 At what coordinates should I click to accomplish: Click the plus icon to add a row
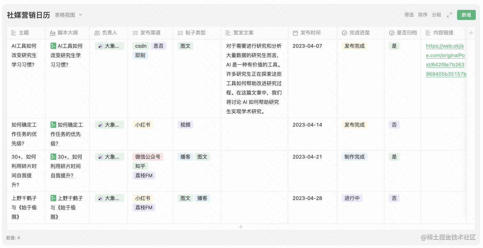click(x=241, y=227)
